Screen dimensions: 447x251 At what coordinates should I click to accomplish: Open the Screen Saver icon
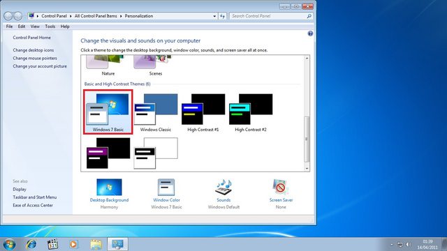tap(281, 188)
